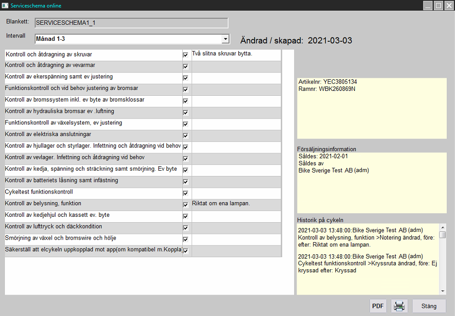Toggle 'Cykeltest funktionskontroll' checkbox
The height and width of the screenshot is (316, 455).
185,193
